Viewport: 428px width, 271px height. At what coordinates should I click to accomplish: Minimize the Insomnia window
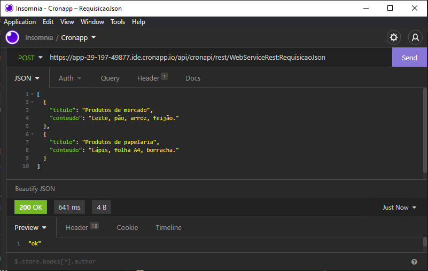pos(366,8)
